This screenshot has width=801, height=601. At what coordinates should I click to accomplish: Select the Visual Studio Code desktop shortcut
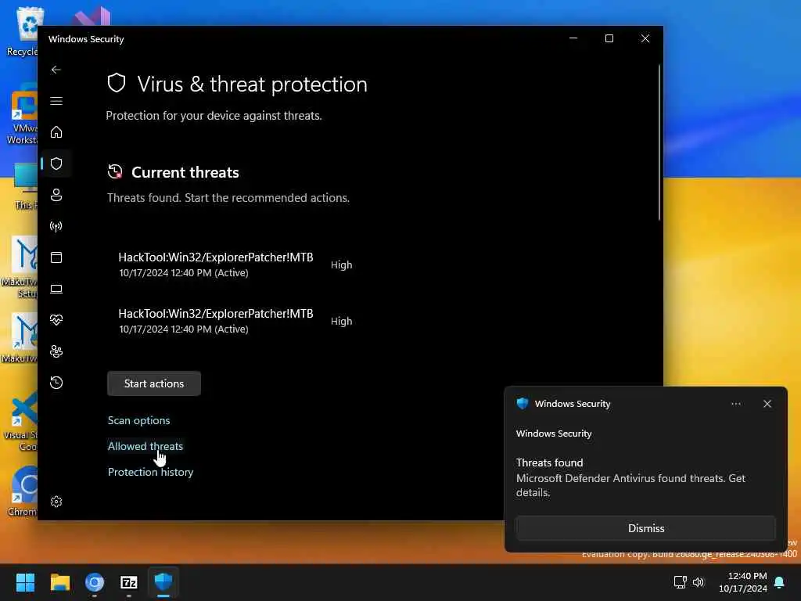20,422
